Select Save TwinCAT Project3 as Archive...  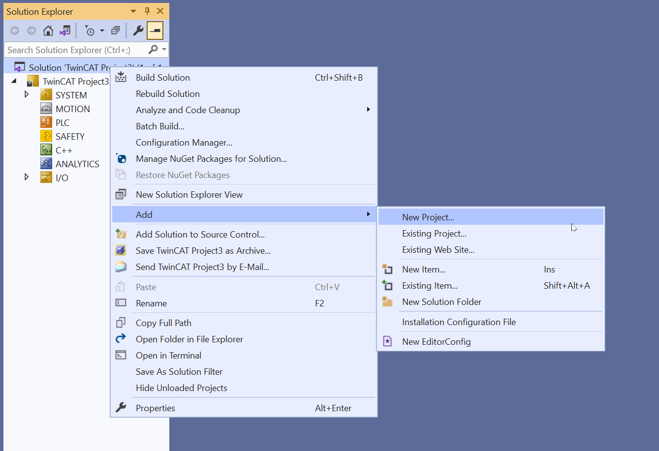pos(244,250)
